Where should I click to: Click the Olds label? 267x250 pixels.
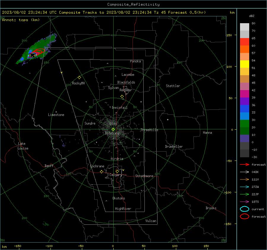(x=113, y=124)
